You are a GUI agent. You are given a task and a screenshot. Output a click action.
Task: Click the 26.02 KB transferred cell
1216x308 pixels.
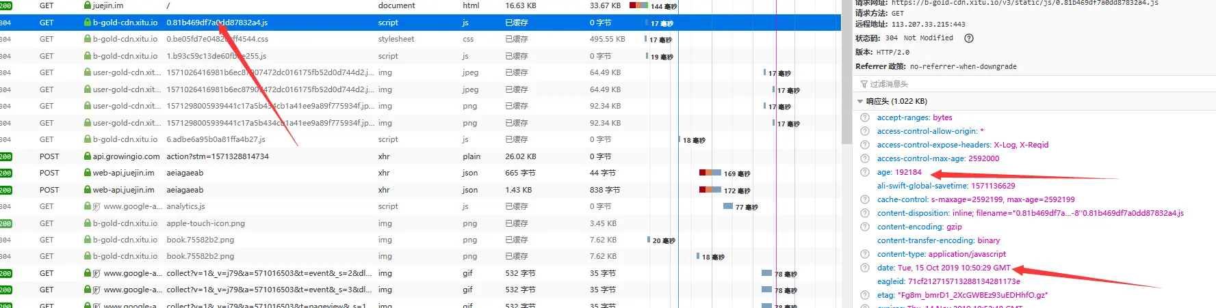point(521,156)
